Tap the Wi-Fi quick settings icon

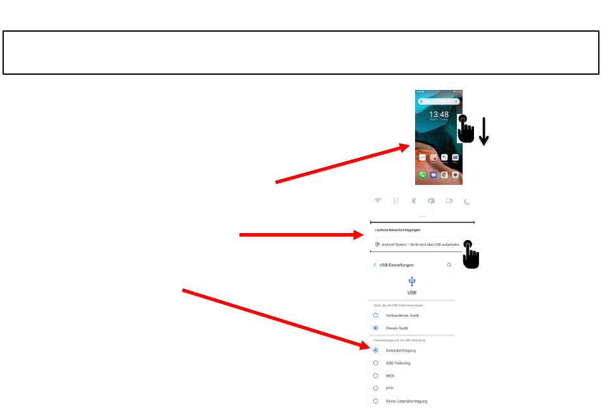[378, 201]
